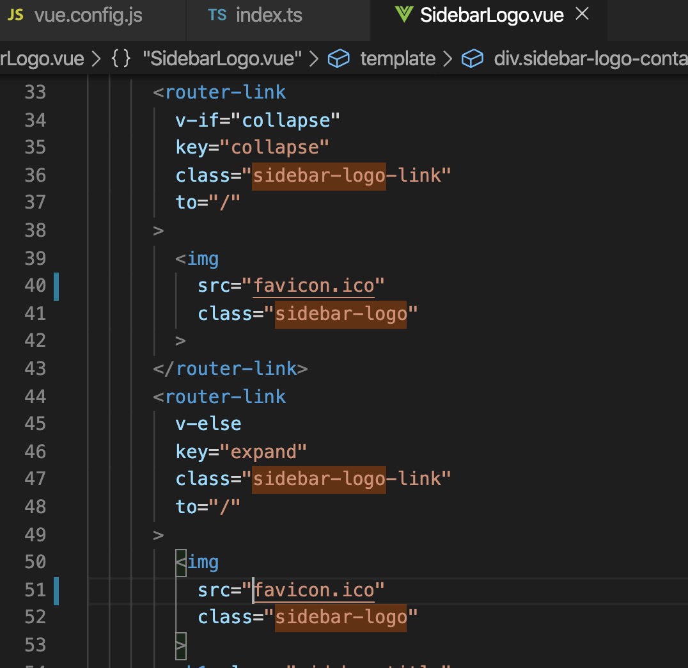Click the img tag on line 39
This screenshot has width=688, height=668.
pos(197,259)
